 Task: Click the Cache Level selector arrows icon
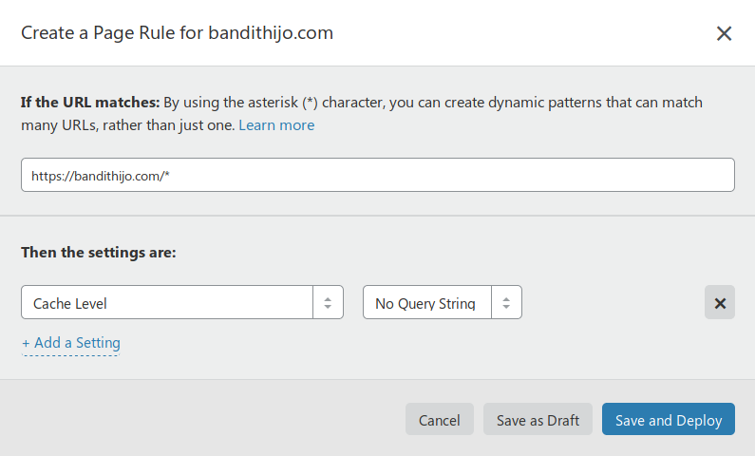click(x=328, y=303)
